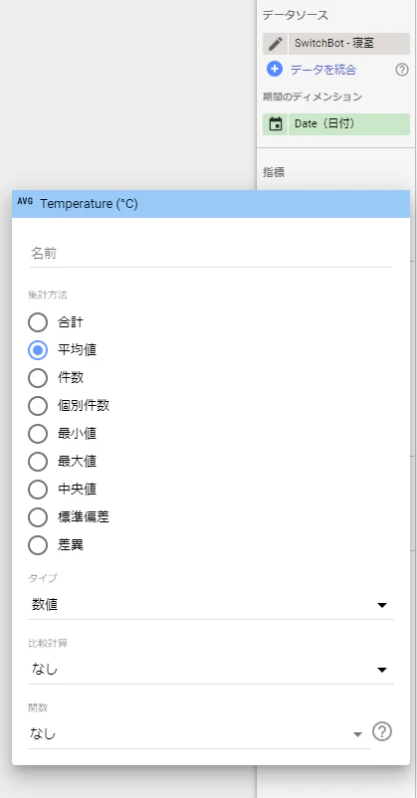Click the calendar icon beside Date（日付）

(276, 124)
